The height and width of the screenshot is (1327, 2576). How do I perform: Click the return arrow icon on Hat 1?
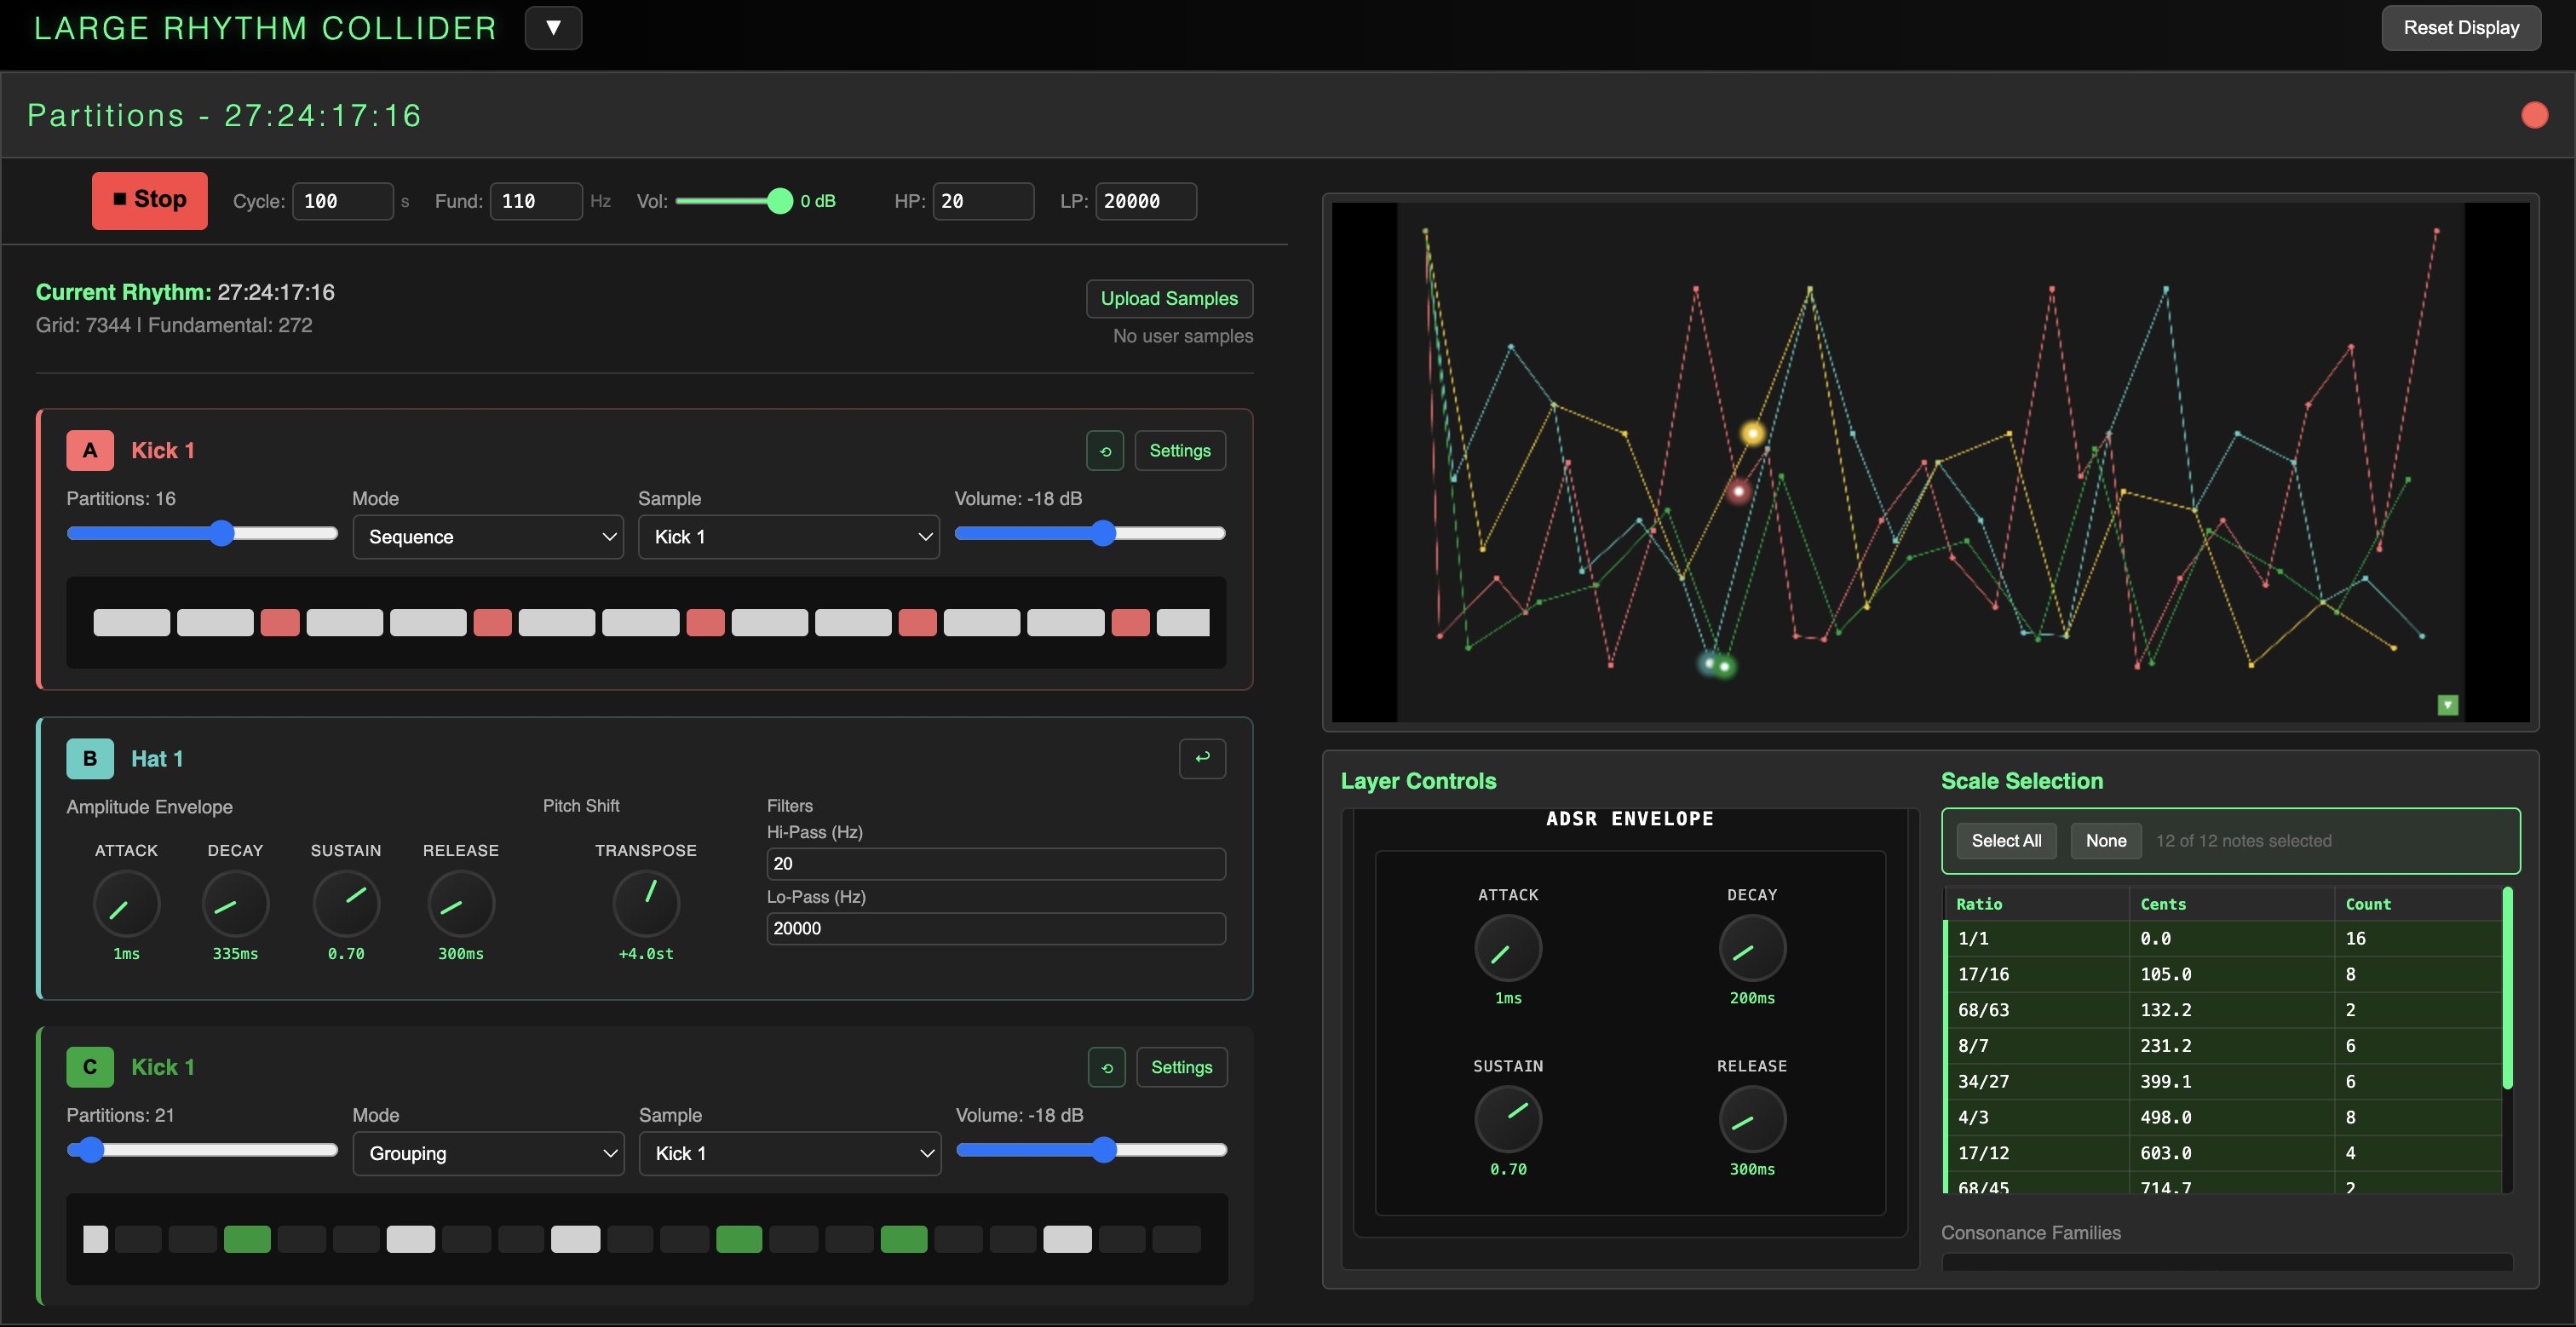(1202, 758)
